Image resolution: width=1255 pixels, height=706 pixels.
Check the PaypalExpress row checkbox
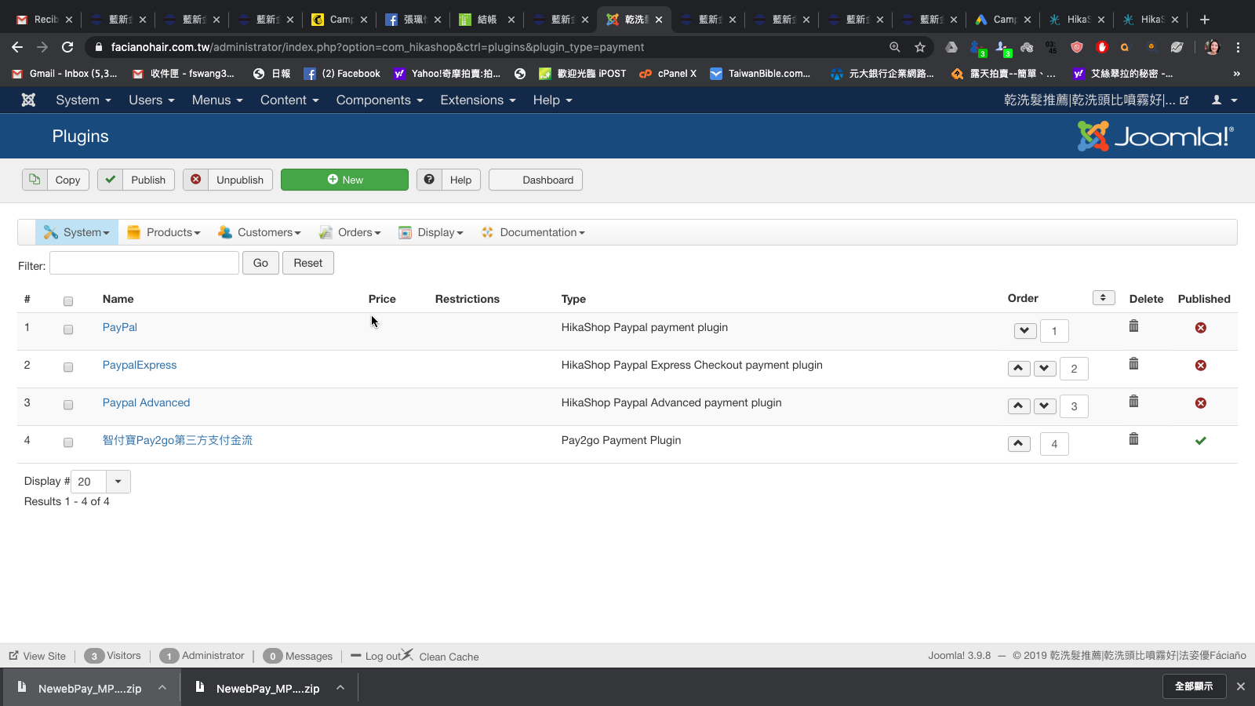tap(68, 367)
